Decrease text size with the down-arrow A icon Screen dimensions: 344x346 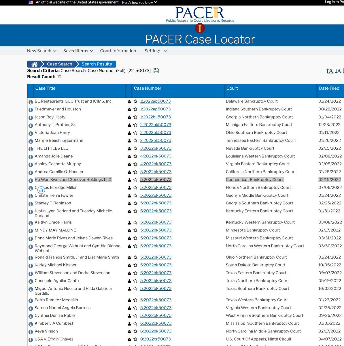coord(338,71)
